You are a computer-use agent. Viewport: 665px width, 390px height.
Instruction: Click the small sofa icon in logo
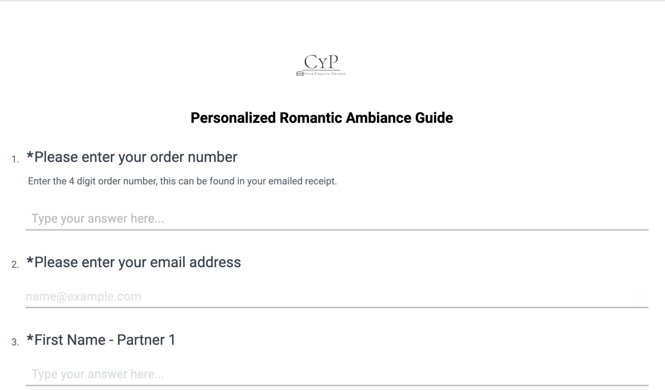(x=299, y=74)
